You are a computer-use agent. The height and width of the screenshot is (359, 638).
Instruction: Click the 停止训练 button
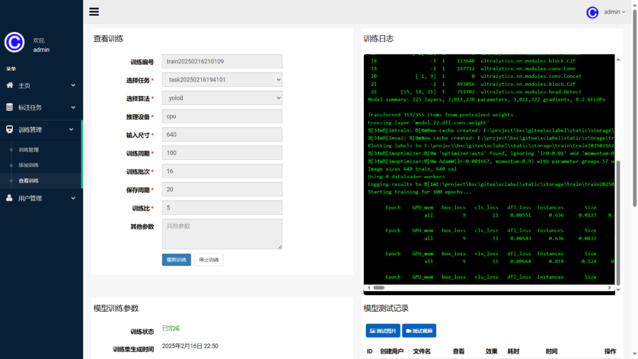pyautogui.click(x=209, y=260)
